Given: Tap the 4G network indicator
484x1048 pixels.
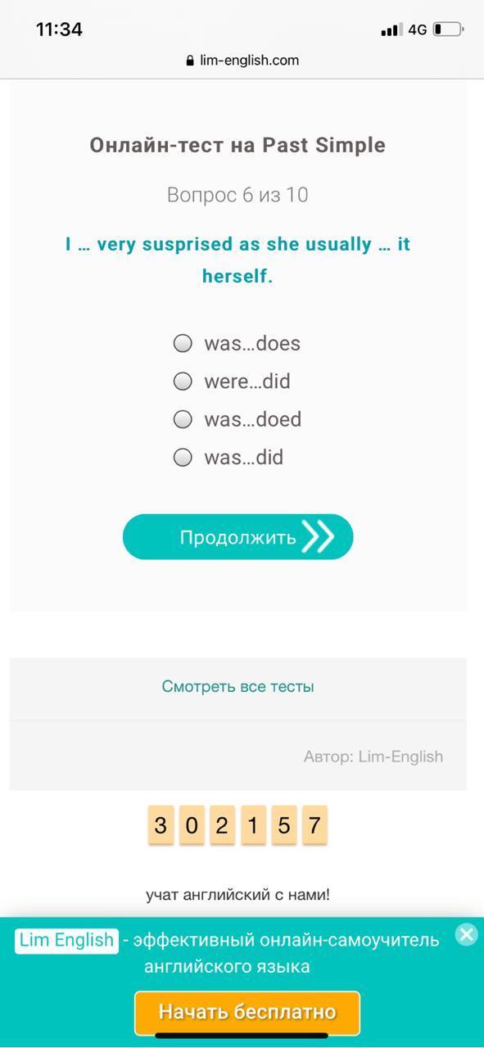Looking at the screenshot, I should [x=418, y=29].
